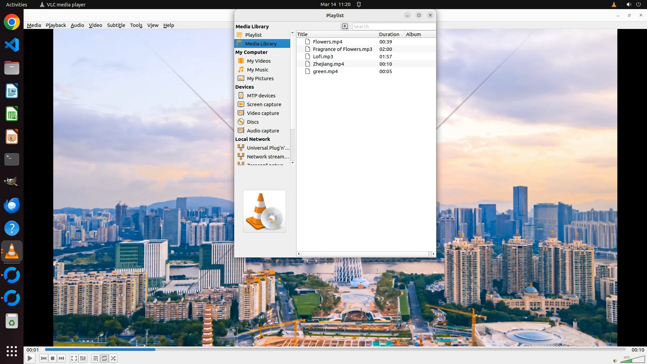Select Playlist in the sidebar

(x=253, y=35)
